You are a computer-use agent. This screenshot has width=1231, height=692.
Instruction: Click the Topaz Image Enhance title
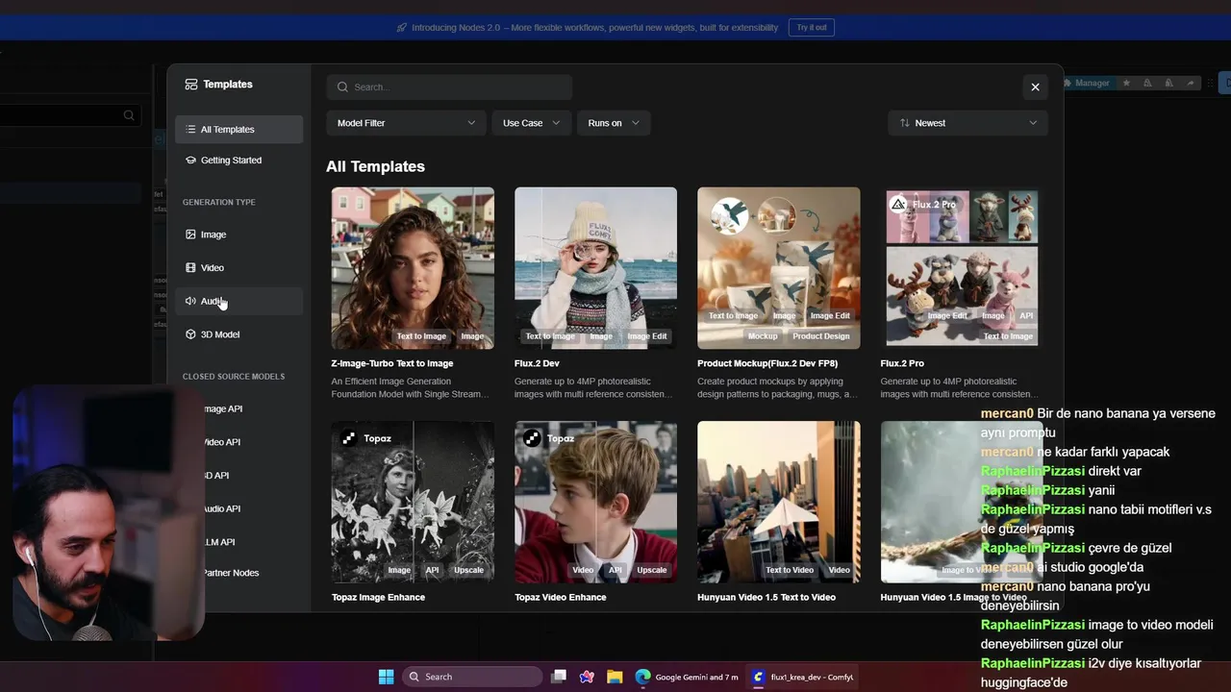378,597
